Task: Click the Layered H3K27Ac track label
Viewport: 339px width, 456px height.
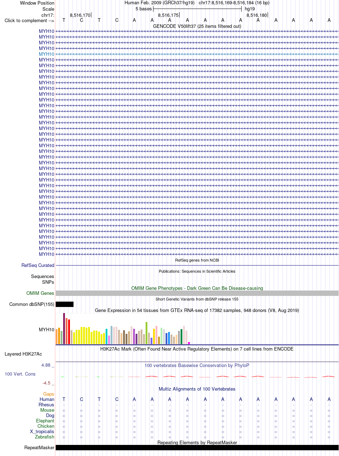Action: [23, 354]
